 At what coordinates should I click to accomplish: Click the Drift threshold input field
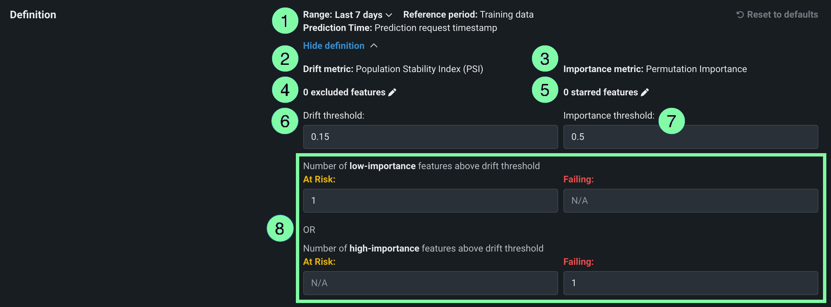point(430,137)
